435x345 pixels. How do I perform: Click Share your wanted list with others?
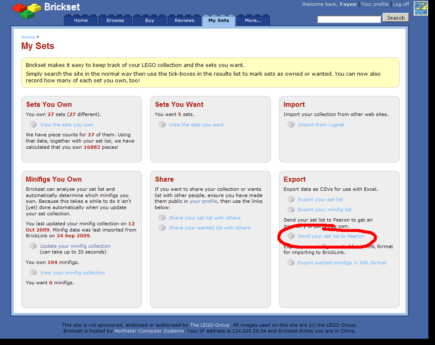pyautogui.click(x=210, y=228)
